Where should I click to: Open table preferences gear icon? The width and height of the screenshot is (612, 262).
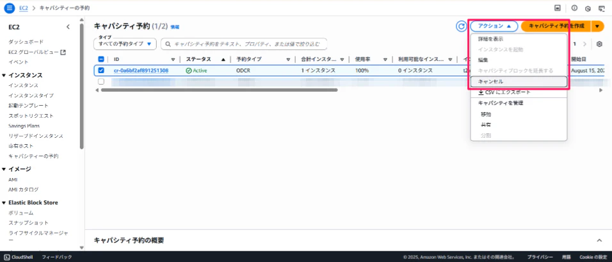coord(599,44)
